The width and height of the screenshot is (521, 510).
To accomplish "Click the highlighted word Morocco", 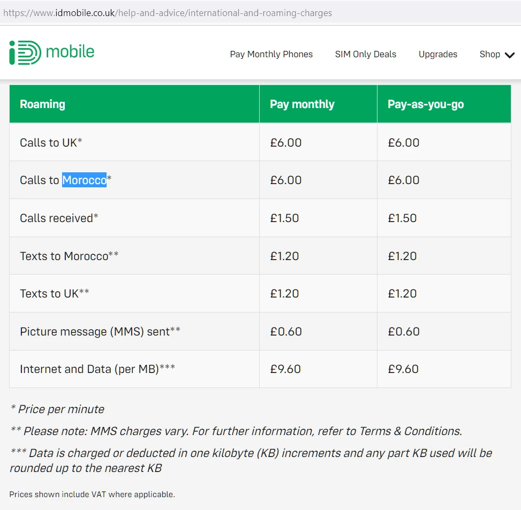I will coord(85,180).
